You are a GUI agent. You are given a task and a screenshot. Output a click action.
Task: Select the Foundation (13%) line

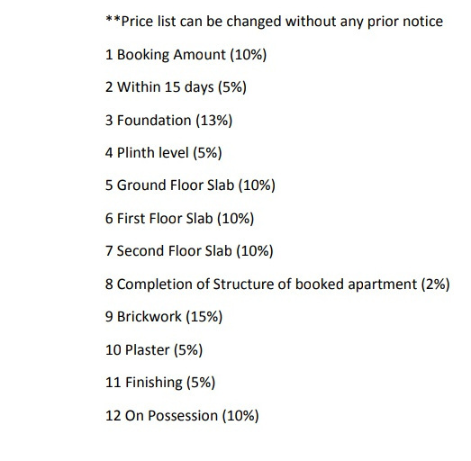[168, 121]
